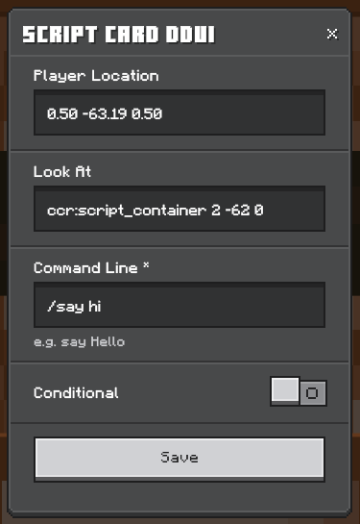Viewport: 360px width, 524px height.
Task: Focus the Command Line input field
Action: coord(180,305)
